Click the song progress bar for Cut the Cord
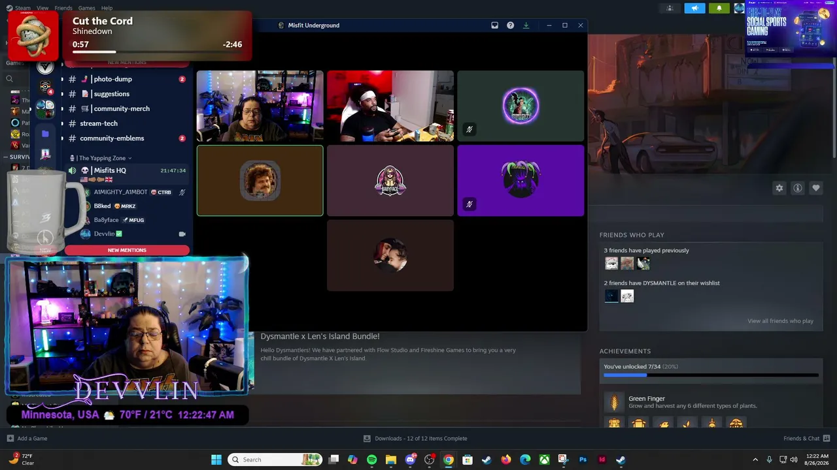This screenshot has height=470, width=837. [x=157, y=52]
